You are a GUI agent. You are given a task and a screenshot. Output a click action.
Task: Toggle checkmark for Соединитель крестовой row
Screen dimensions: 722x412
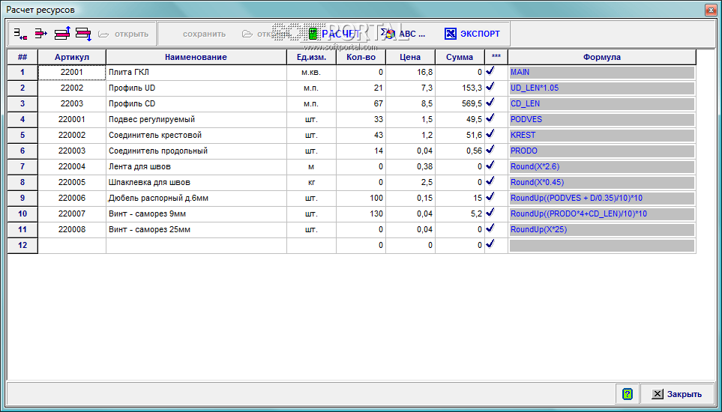[x=491, y=133]
